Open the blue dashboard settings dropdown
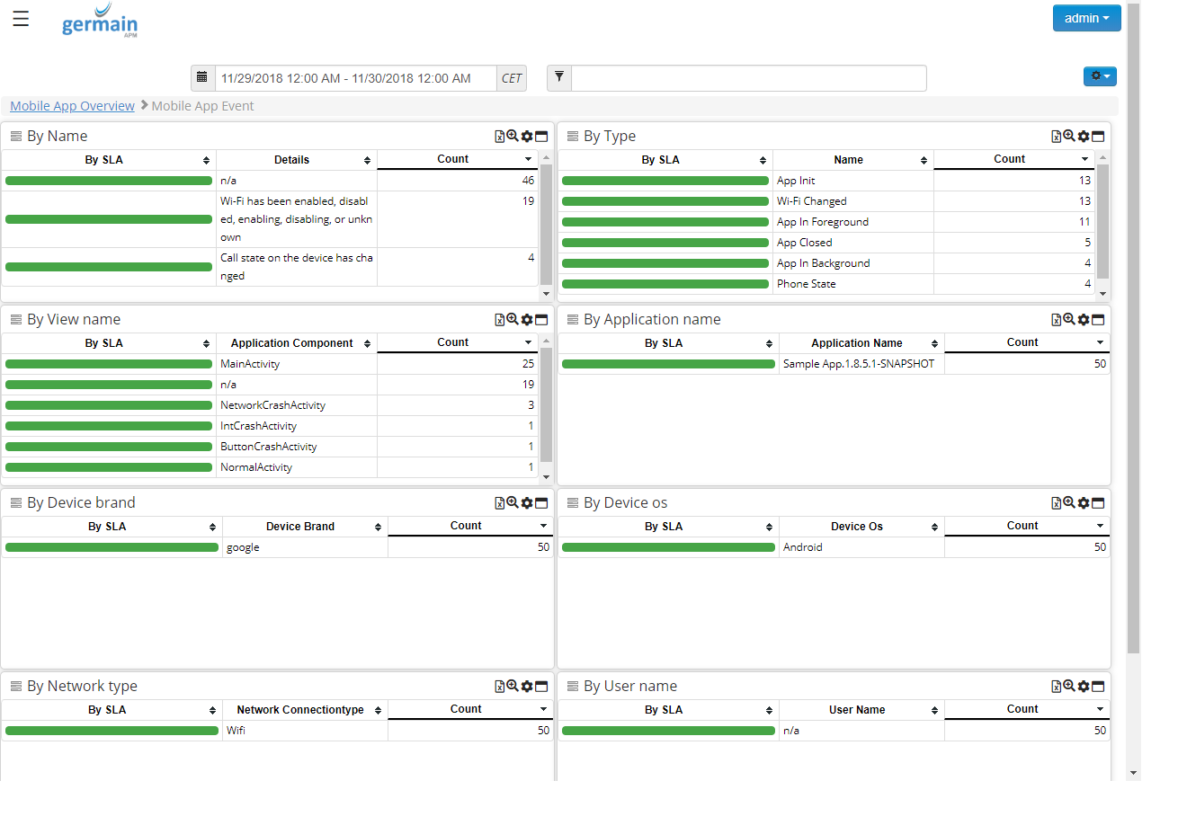 pyautogui.click(x=1100, y=76)
